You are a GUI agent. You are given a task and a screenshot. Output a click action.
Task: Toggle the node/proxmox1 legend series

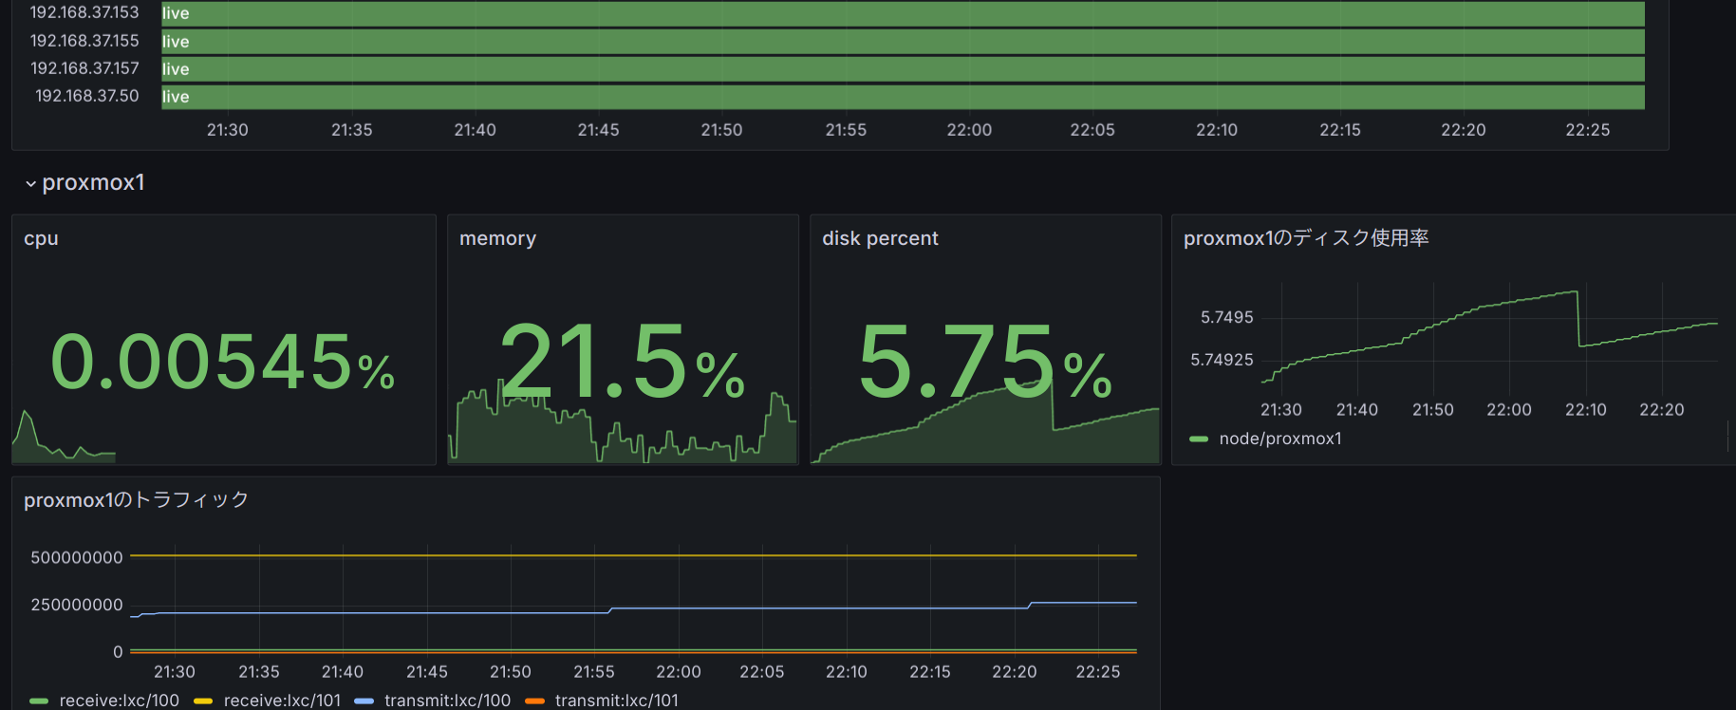click(1280, 439)
